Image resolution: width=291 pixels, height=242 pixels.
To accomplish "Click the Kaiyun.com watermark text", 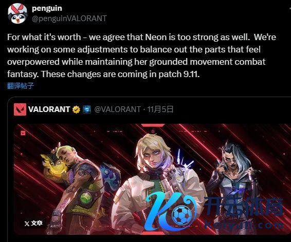I will tap(244, 225).
